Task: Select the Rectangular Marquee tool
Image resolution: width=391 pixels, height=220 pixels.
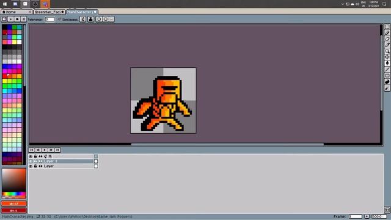Action: 387,27
